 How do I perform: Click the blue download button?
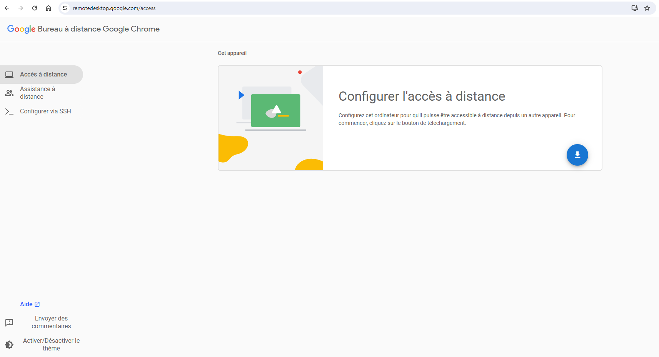[577, 155]
